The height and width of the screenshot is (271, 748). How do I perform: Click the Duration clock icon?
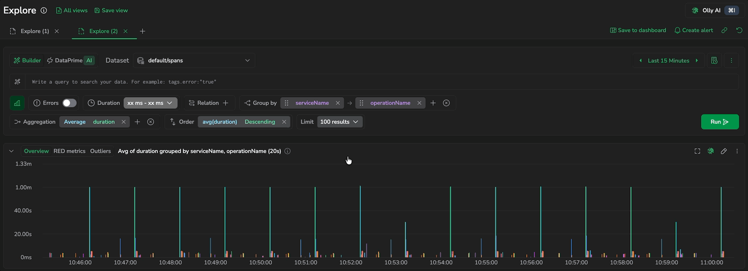(91, 103)
